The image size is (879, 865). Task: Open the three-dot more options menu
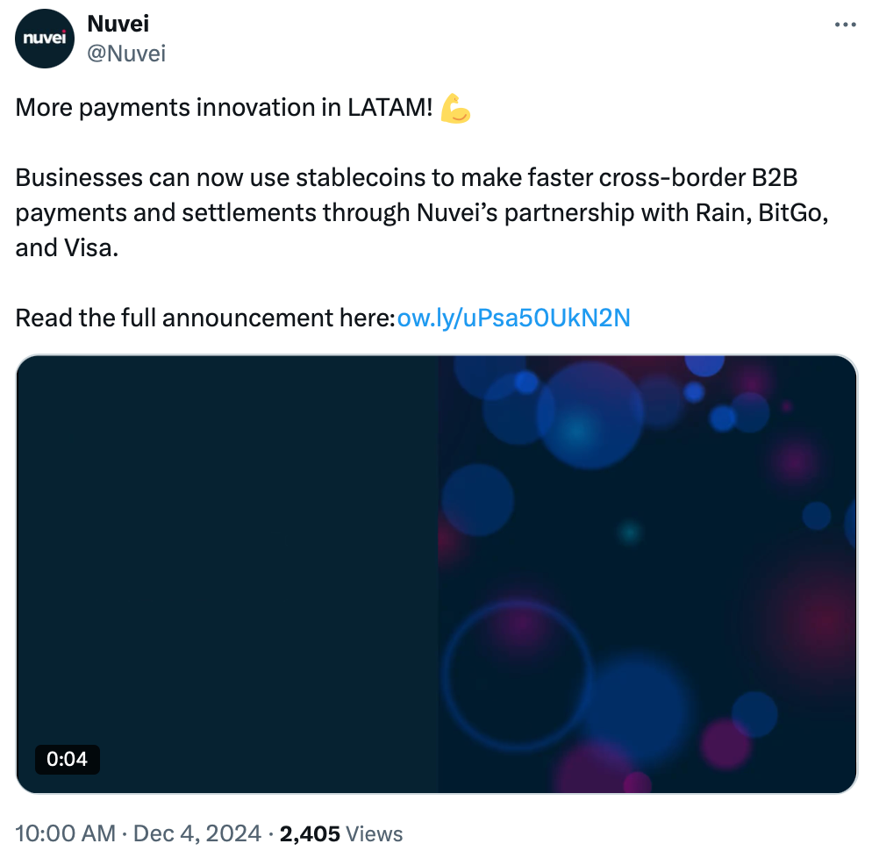pos(845,25)
